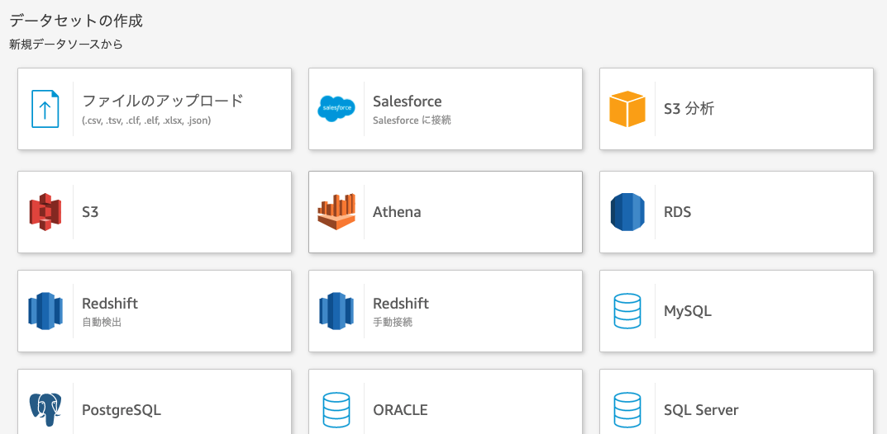Click the SQL Server database icon
The image size is (887, 434).
point(627,409)
